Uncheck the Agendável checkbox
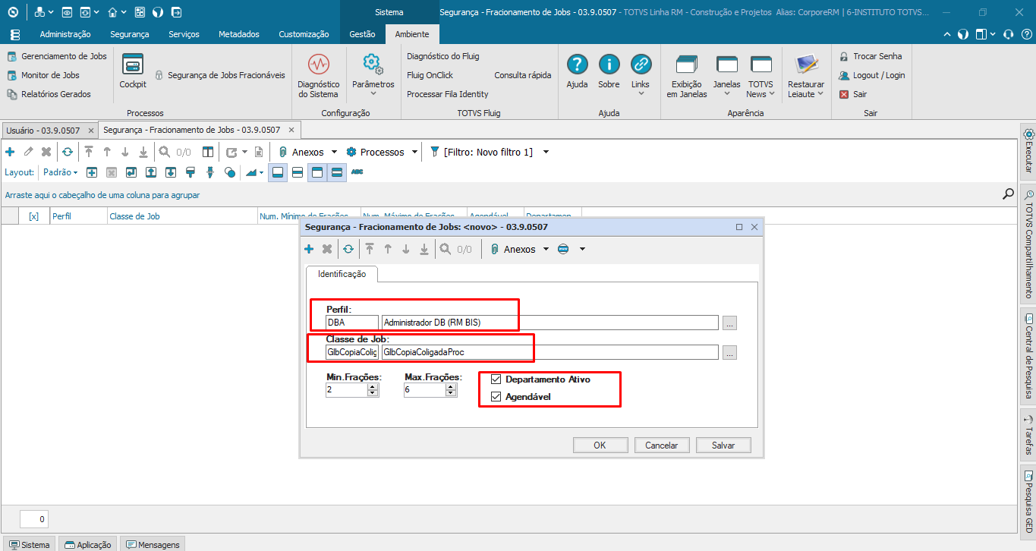The width and height of the screenshot is (1036, 551). (496, 395)
